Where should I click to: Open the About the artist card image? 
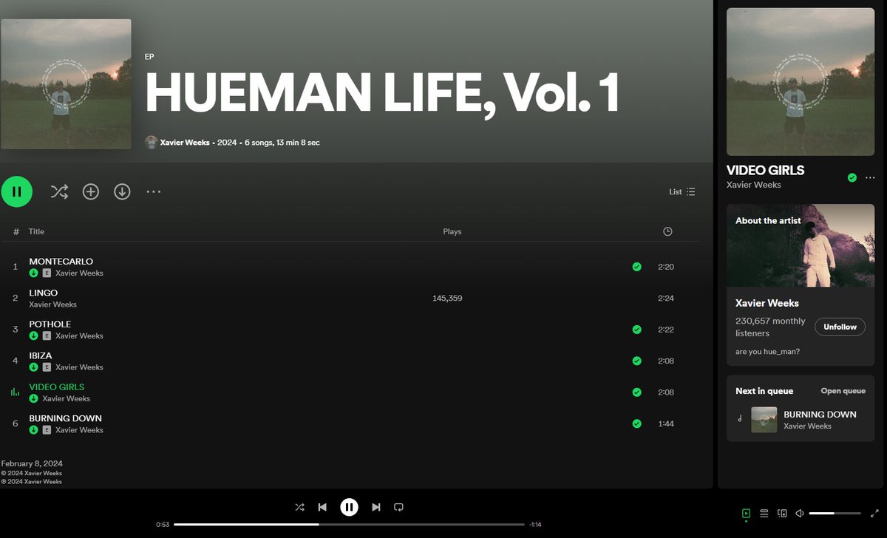pyautogui.click(x=801, y=246)
